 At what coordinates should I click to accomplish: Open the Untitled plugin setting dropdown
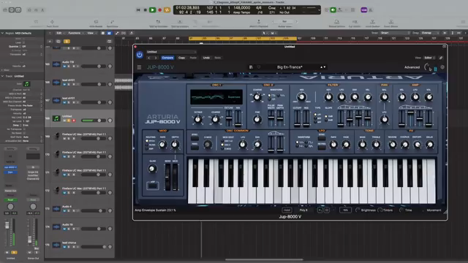[x=171, y=52]
